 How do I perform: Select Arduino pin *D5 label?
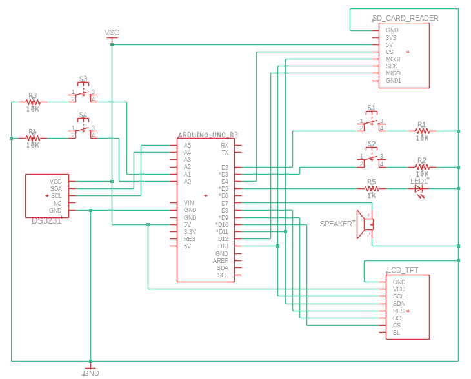(x=223, y=189)
